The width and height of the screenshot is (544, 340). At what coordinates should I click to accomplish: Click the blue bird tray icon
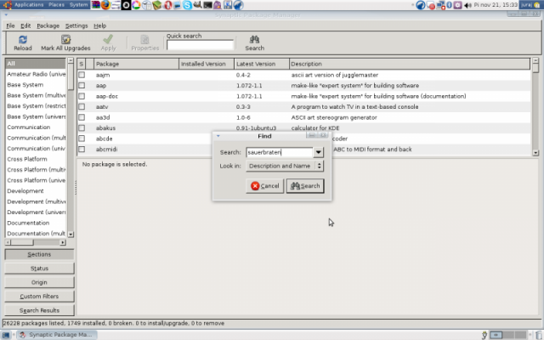point(421,5)
